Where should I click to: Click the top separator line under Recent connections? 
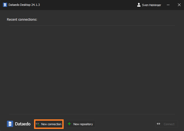(92, 26)
